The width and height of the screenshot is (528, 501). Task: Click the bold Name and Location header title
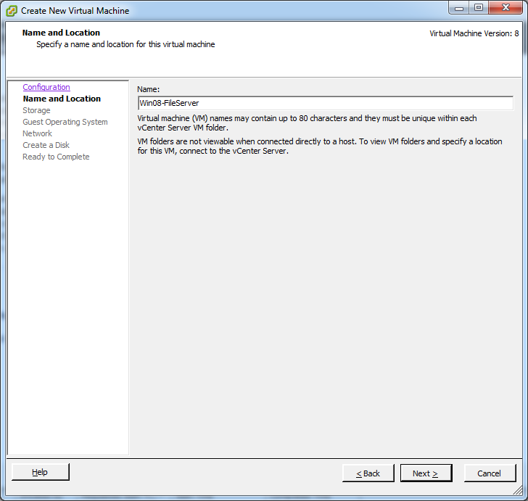click(x=61, y=33)
